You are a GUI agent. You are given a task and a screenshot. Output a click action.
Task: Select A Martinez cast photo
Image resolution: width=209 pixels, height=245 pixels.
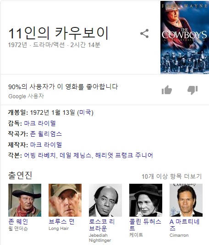point(186,200)
